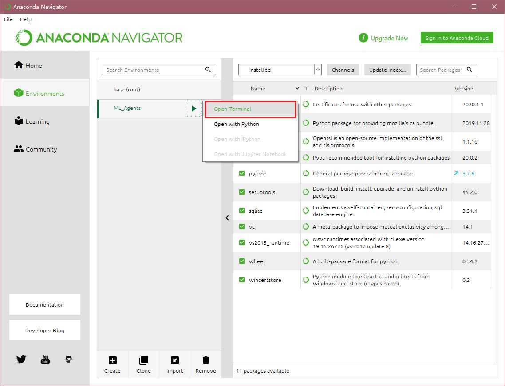Click the Version column header
The height and width of the screenshot is (386, 505).
coord(464,89)
